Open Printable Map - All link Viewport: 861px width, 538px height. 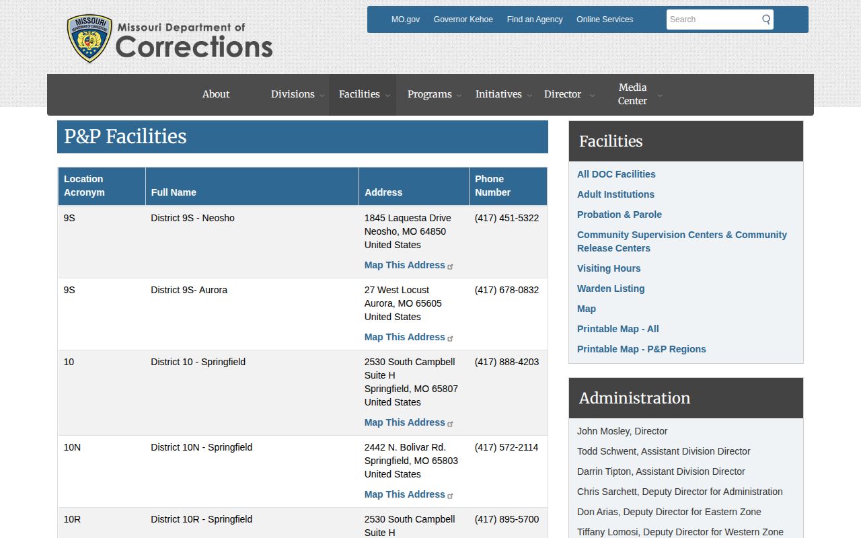click(x=618, y=329)
